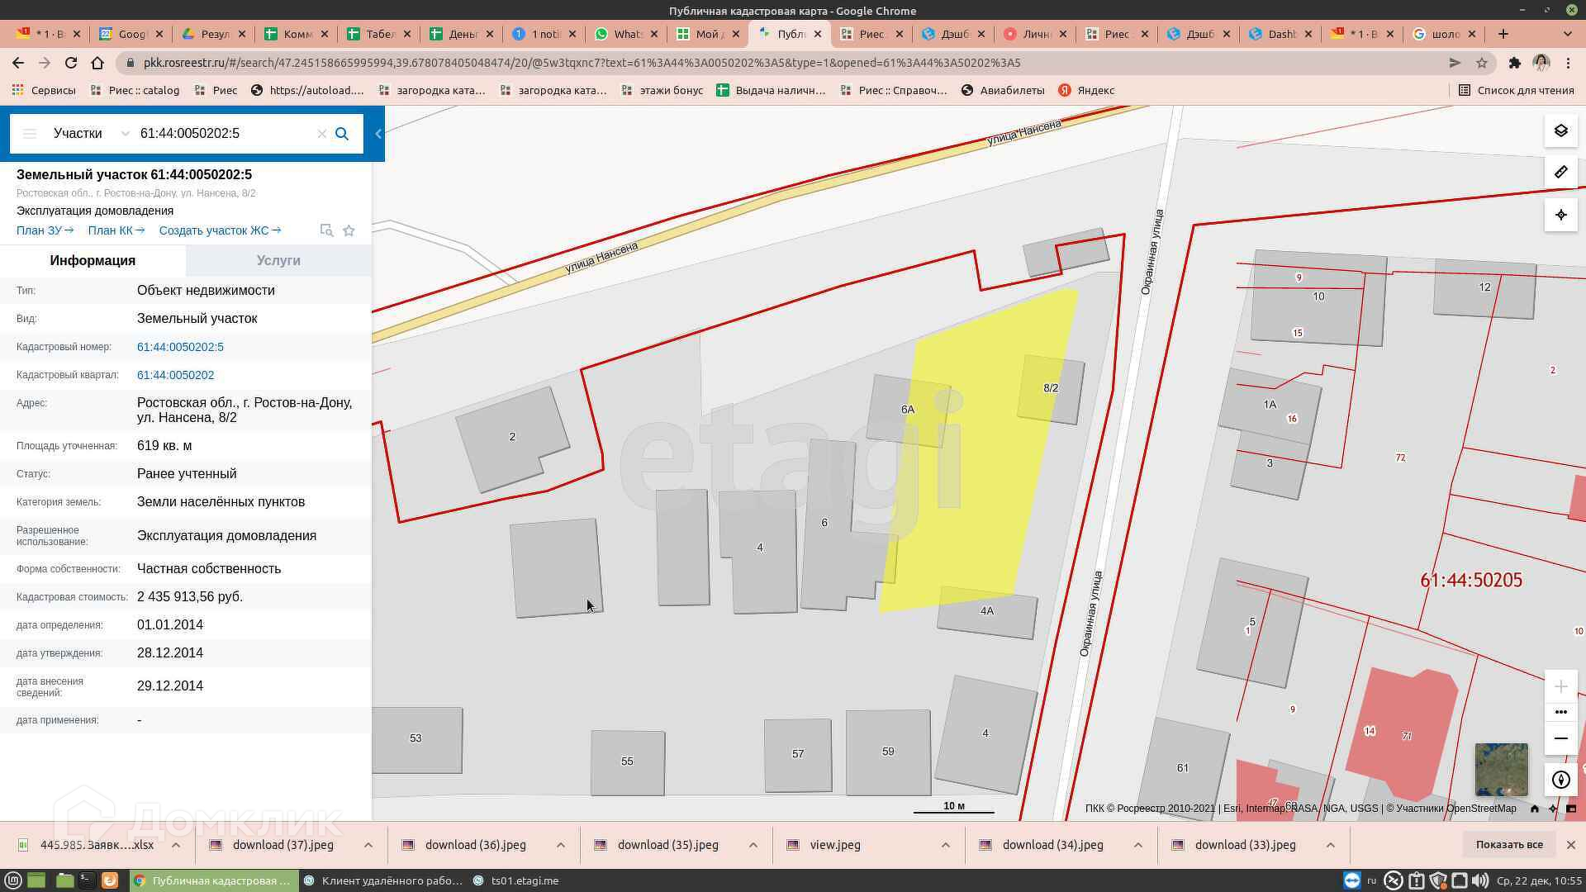The width and height of the screenshot is (1586, 892).
Task: Open the hamburger menu in search panel
Action: (x=30, y=134)
